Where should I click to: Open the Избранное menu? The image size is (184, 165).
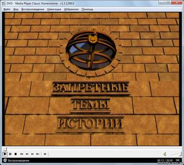point(71,9)
